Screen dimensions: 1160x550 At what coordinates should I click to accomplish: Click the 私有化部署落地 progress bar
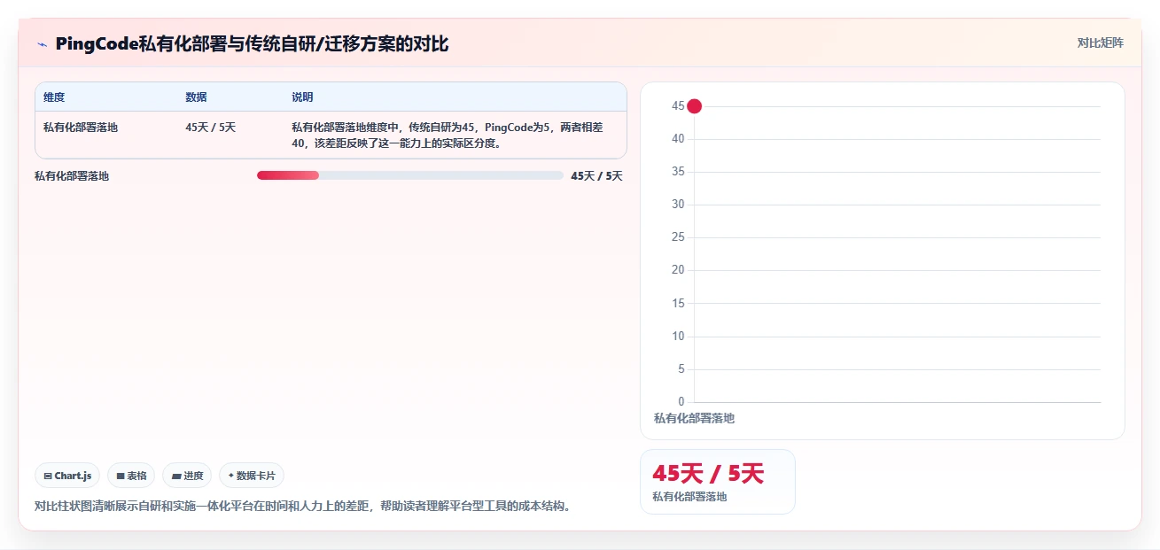point(410,175)
